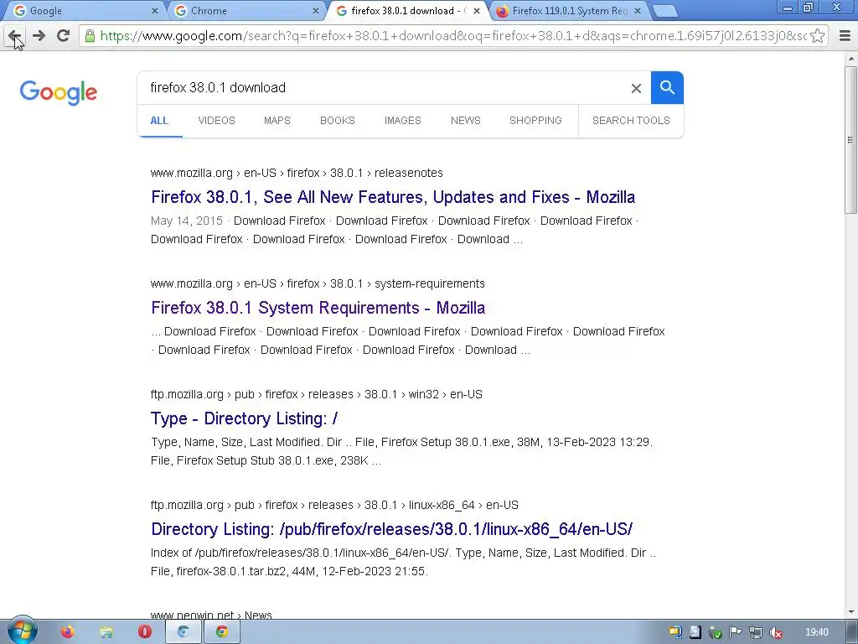Launch Firefox from the taskbar
Viewport: 858px width, 644px height.
[x=67, y=632]
